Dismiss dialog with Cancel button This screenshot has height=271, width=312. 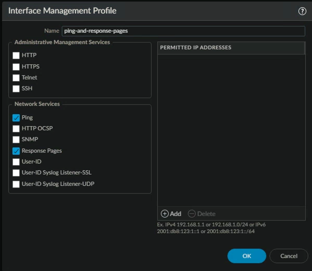(289, 256)
